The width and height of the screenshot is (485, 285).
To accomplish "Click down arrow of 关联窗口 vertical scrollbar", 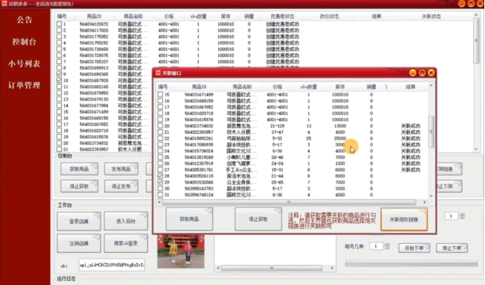I will coord(431,195).
